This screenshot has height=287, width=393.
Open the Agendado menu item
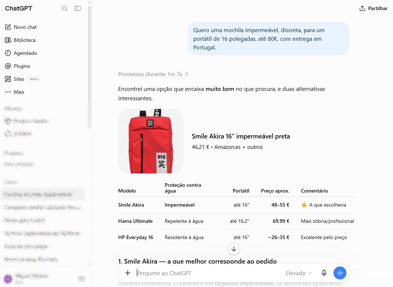pos(25,53)
